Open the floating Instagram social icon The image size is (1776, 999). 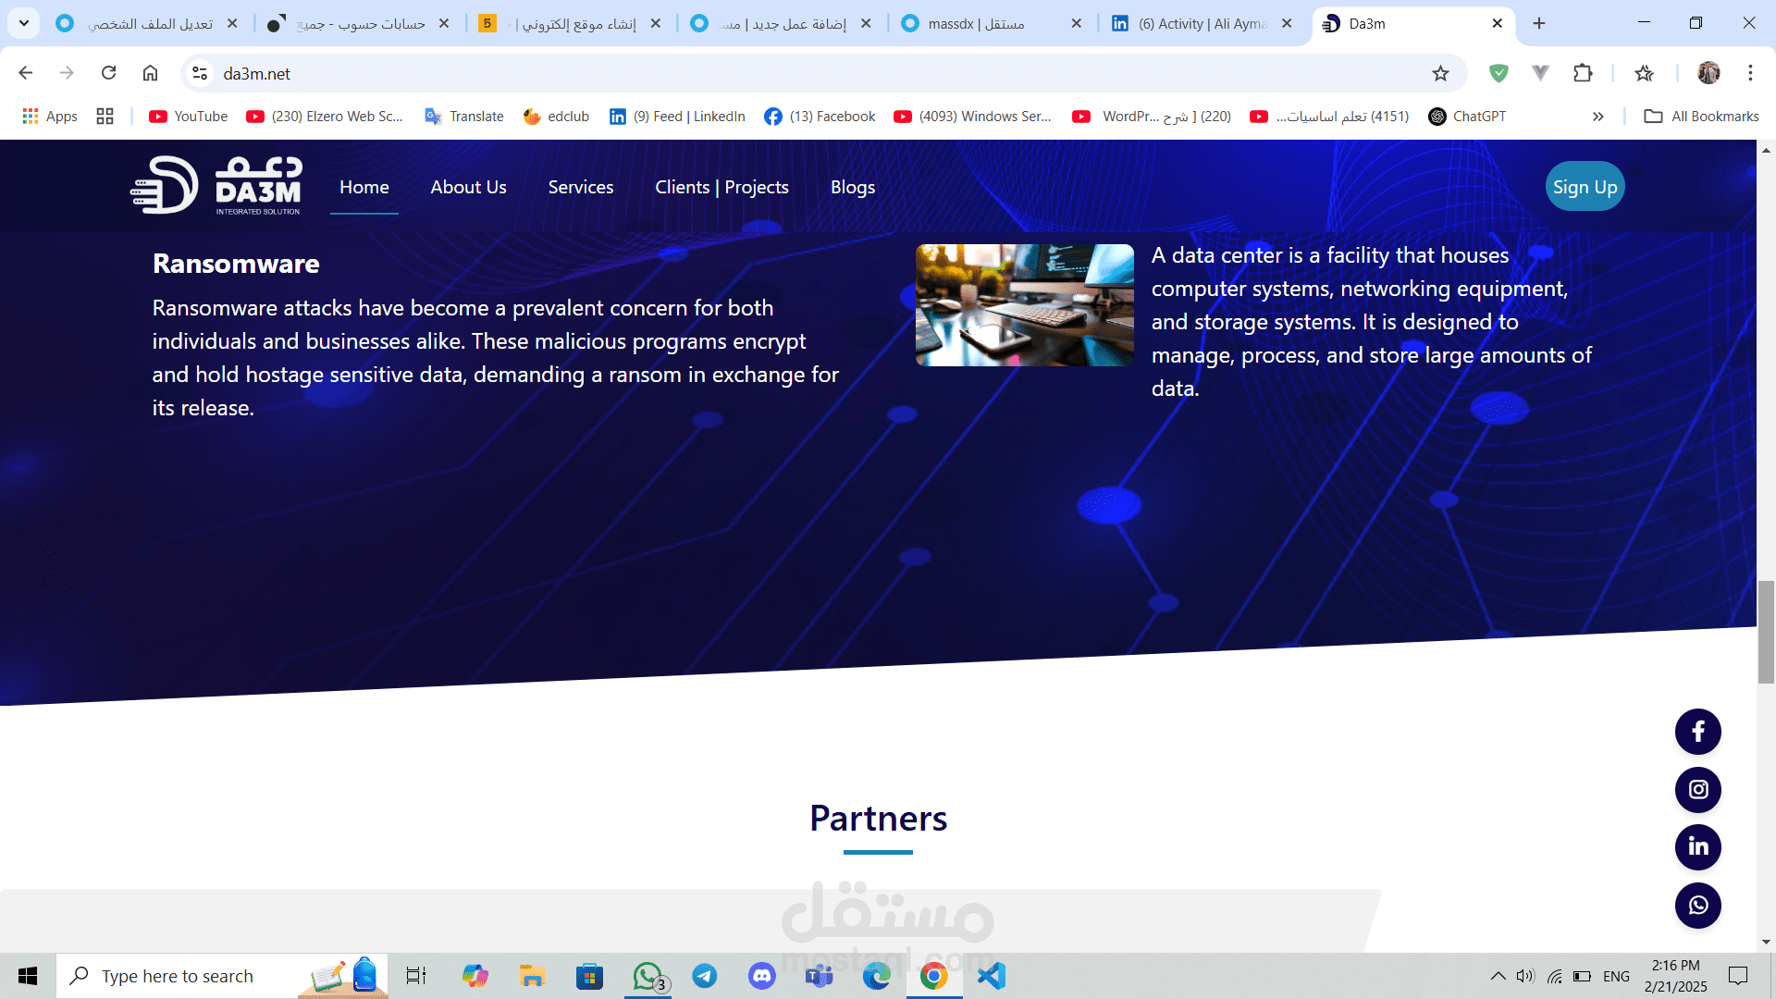(x=1697, y=790)
